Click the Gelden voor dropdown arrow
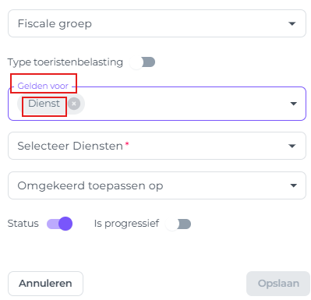 click(x=293, y=104)
